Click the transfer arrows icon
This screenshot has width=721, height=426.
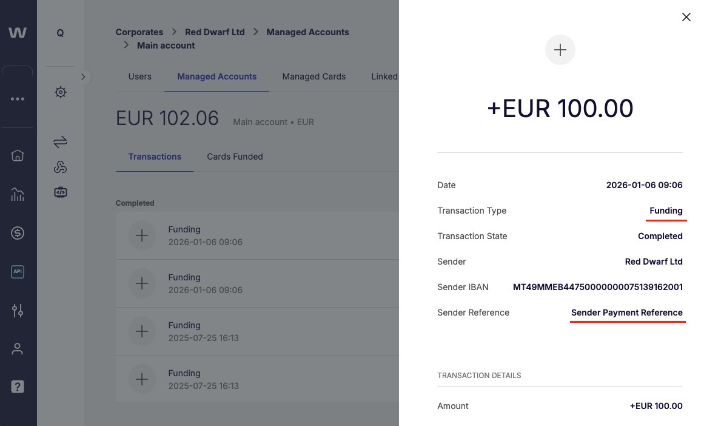[x=60, y=142]
